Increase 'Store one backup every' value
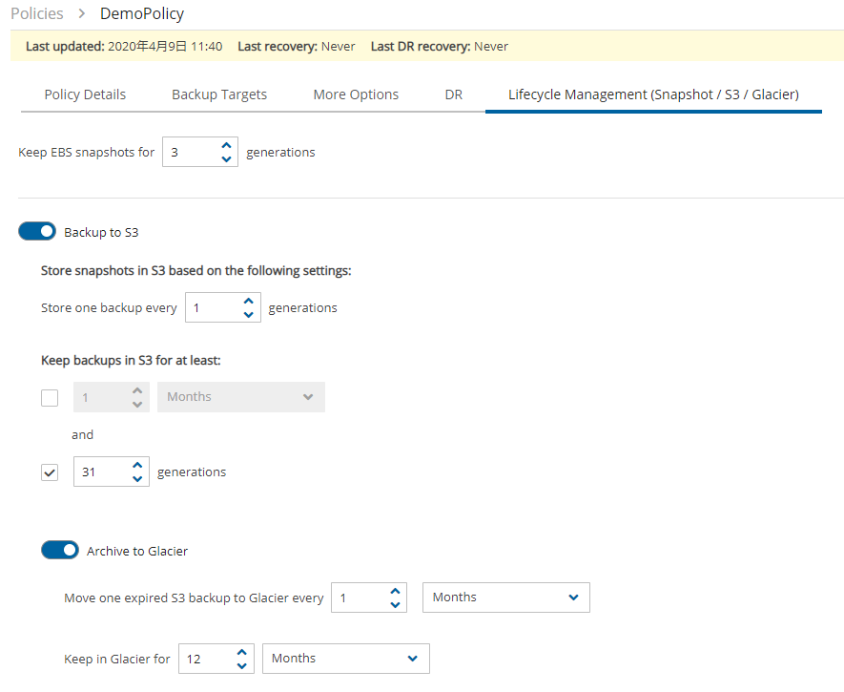 point(248,301)
